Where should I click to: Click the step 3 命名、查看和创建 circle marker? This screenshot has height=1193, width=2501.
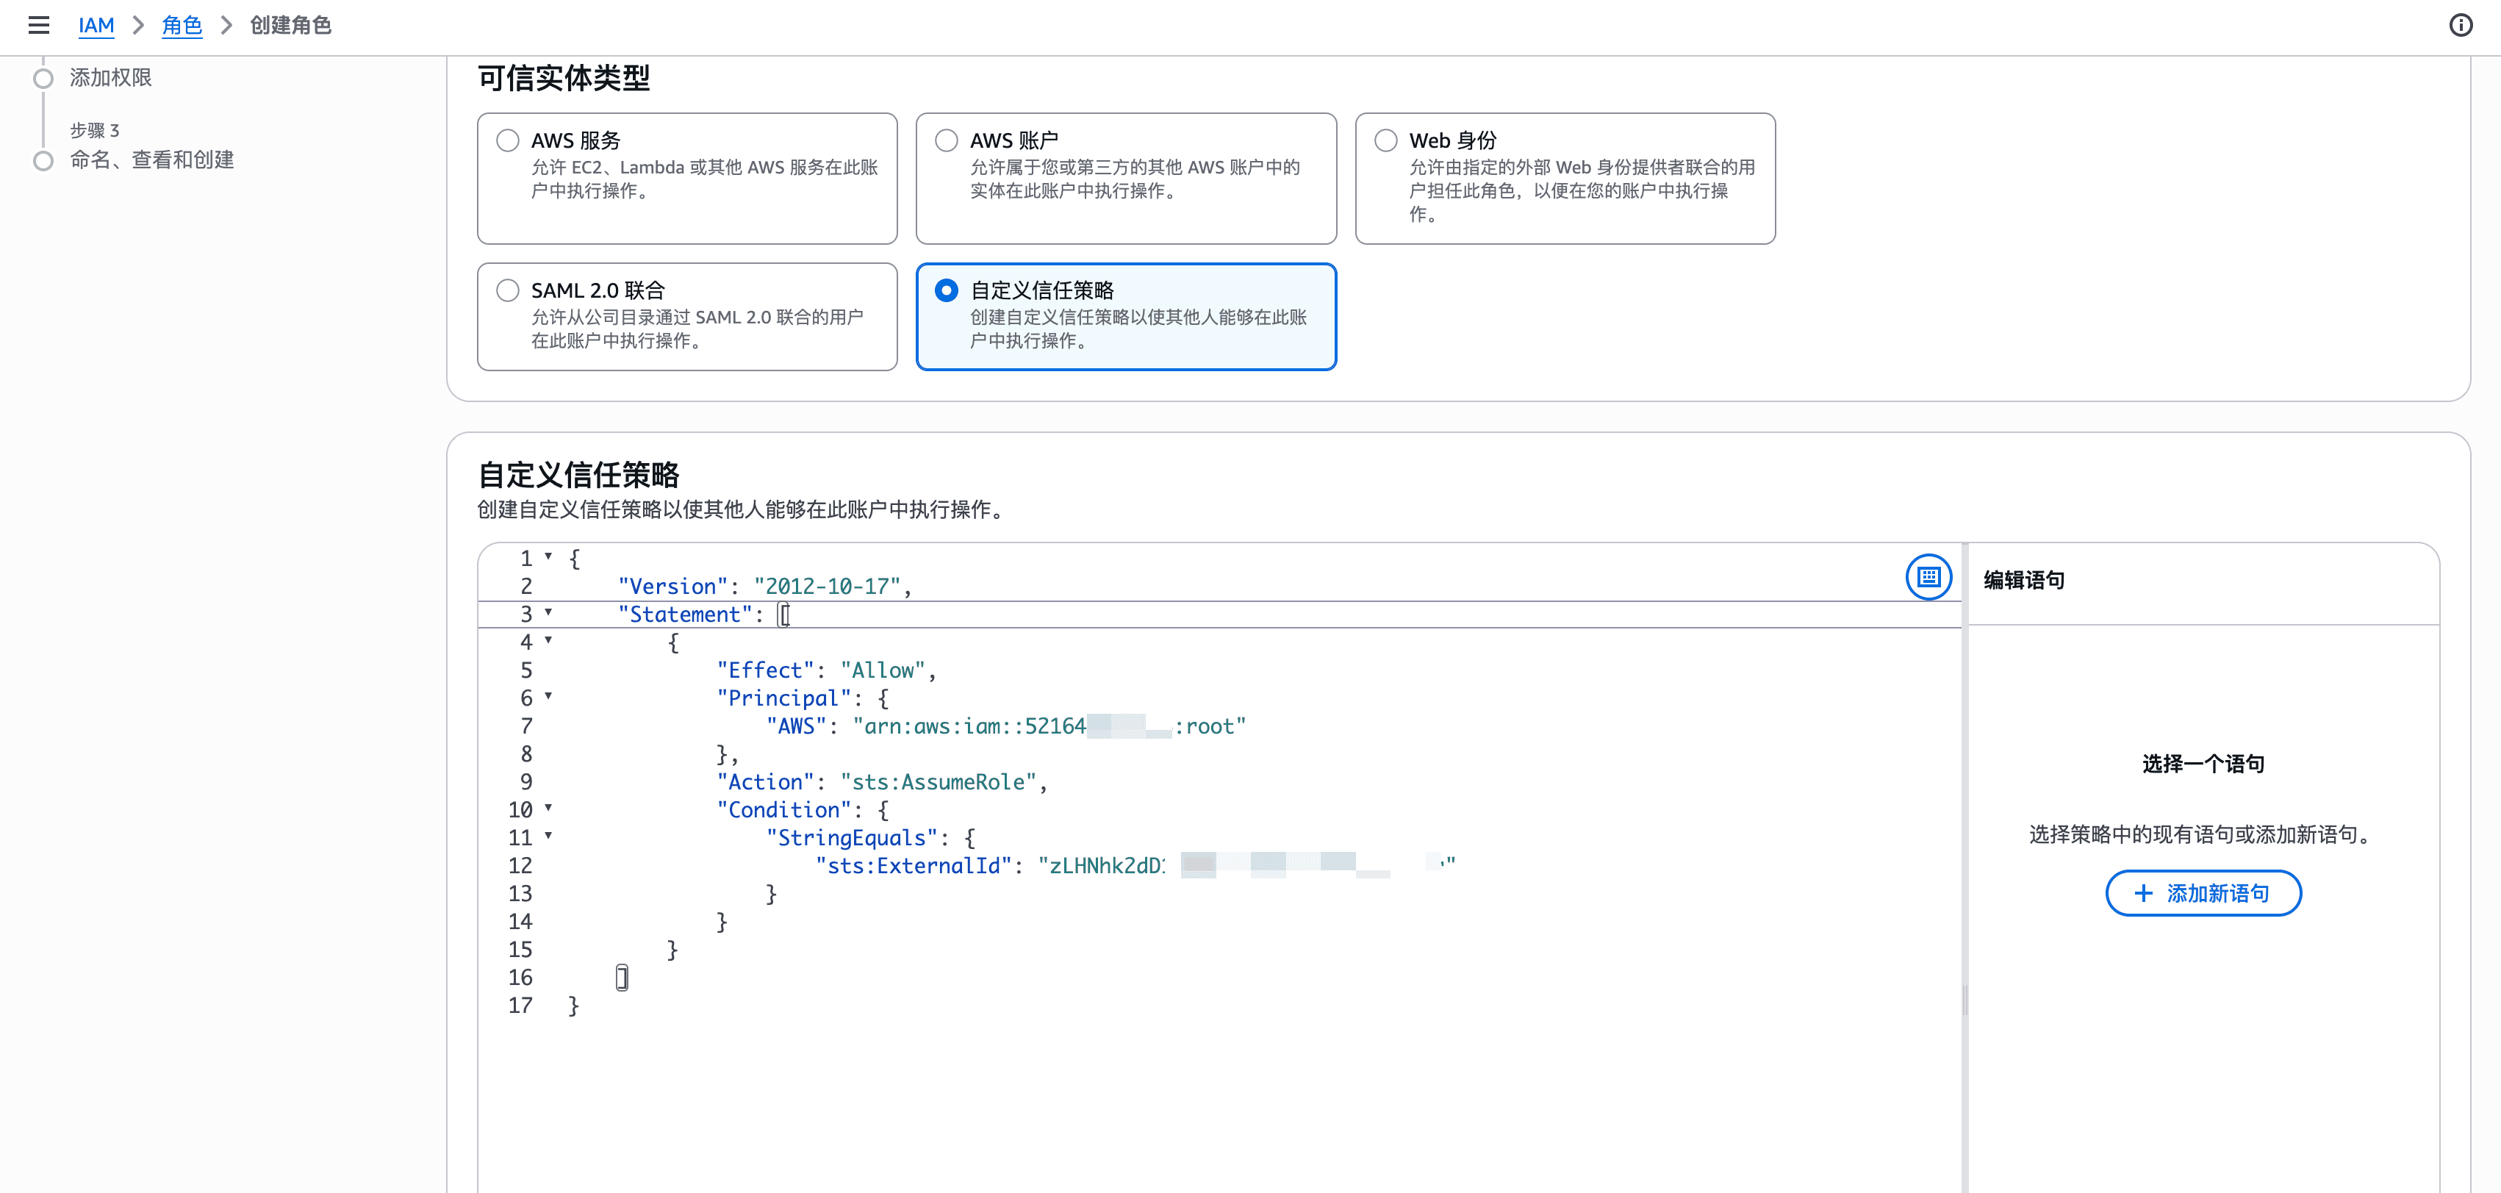point(43,161)
